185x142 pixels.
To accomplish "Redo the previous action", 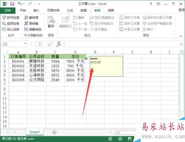I will pyautogui.click(x=30, y=4).
